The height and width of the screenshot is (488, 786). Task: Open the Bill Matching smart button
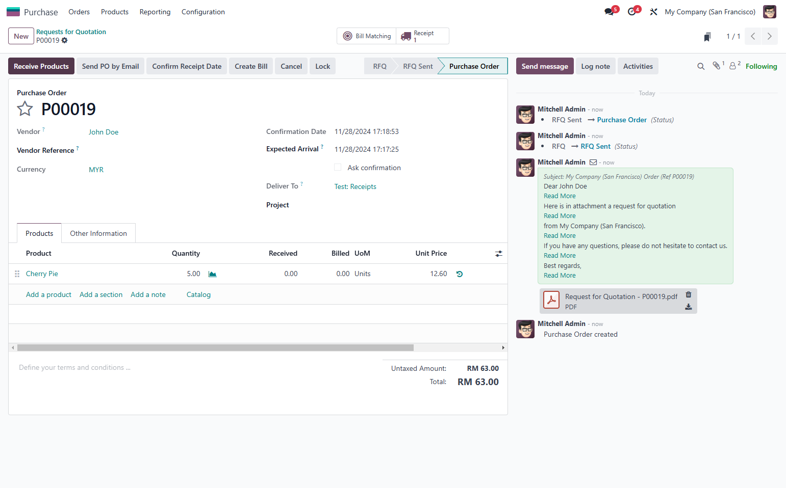pos(367,36)
